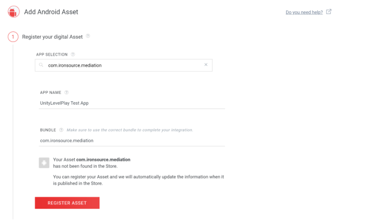Click the gray Android asset placeholder icon

(x=44, y=163)
